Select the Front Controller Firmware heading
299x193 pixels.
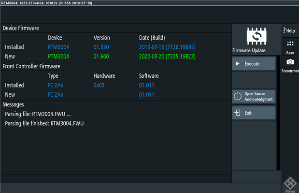[31, 66]
